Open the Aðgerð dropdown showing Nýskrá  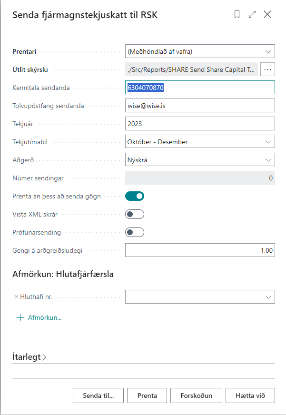pos(200,160)
